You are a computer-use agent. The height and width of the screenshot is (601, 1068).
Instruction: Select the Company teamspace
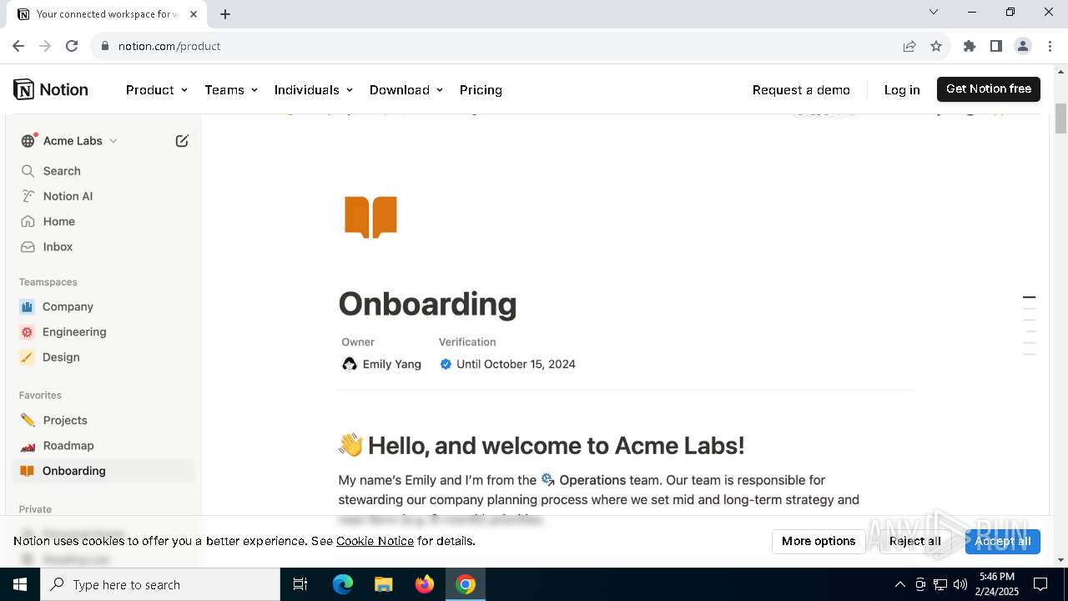[x=68, y=307]
